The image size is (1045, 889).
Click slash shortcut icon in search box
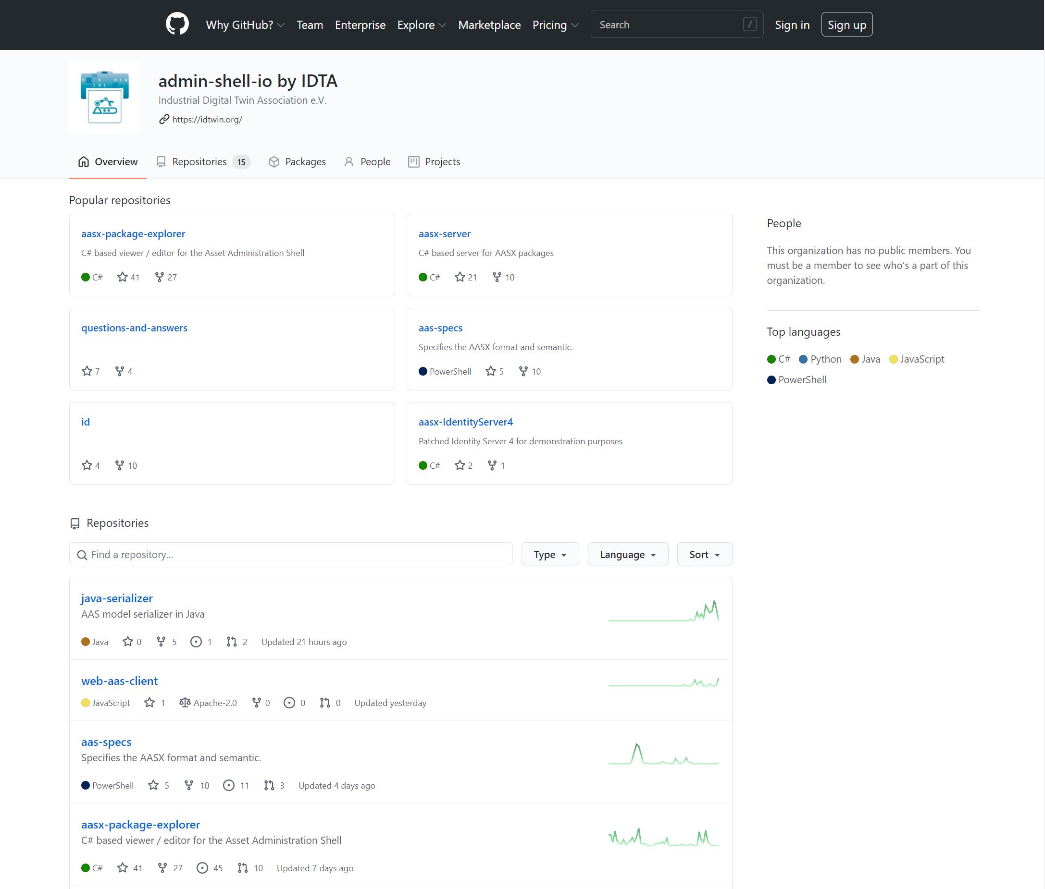[x=749, y=24]
